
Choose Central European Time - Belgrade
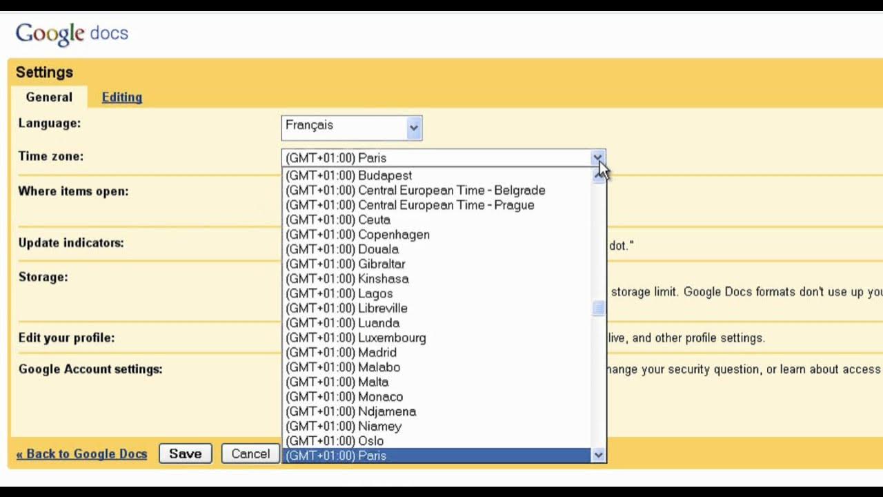437,191
